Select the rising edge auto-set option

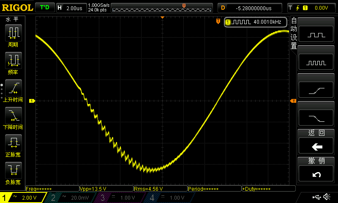[x=316, y=90]
